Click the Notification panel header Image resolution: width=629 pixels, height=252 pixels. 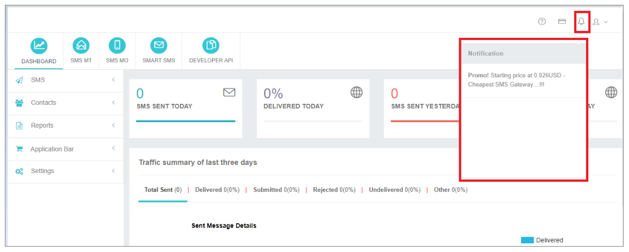523,54
